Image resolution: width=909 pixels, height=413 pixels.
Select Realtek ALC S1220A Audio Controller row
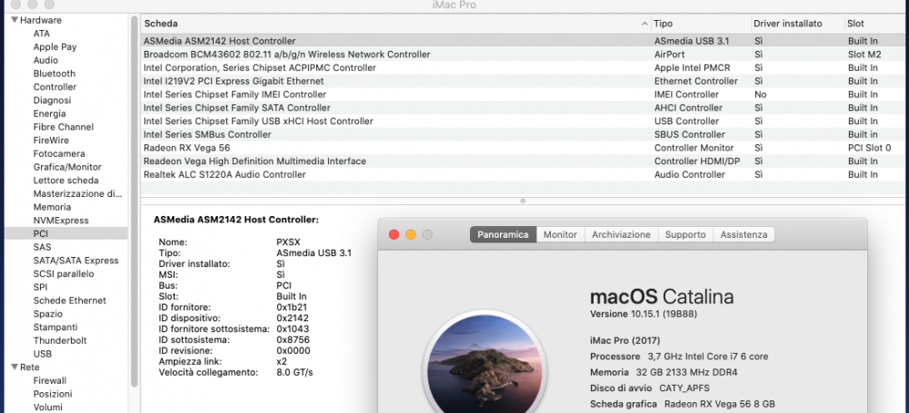(523, 174)
